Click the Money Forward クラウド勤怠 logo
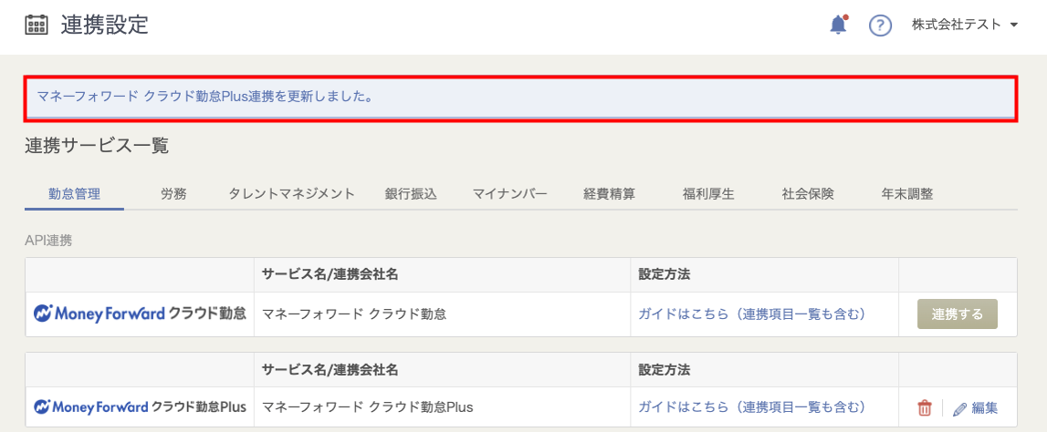This screenshot has width=1047, height=432. click(140, 314)
